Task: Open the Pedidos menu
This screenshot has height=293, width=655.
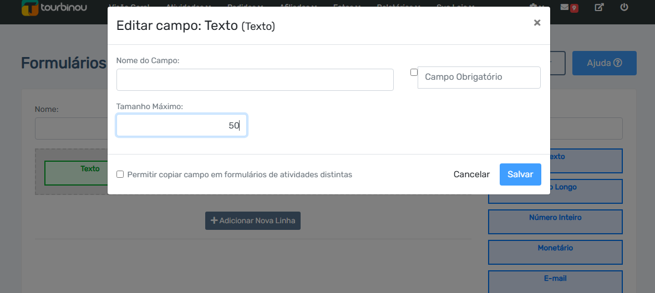Action: [245, 6]
